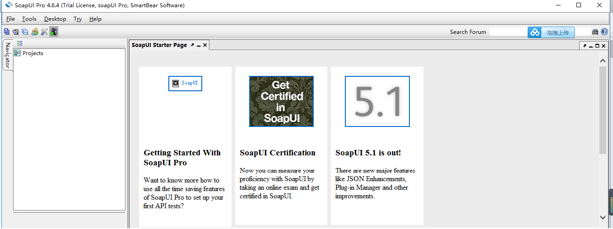Open the Try menu
This screenshot has width=613, height=229.
coord(78,19)
